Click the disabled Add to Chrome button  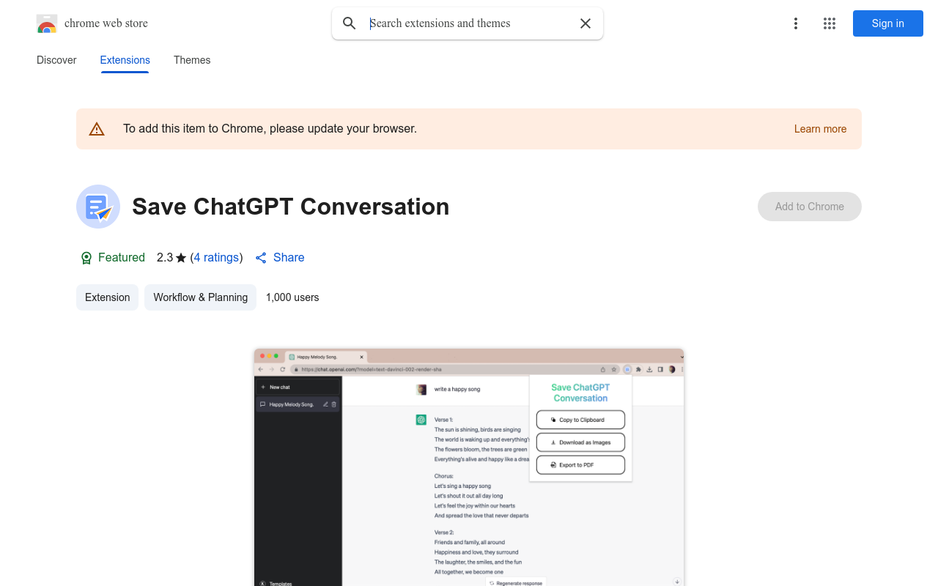(x=810, y=207)
